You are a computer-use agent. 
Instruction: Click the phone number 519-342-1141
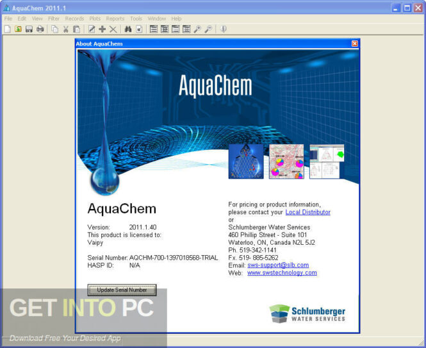tap(258, 250)
